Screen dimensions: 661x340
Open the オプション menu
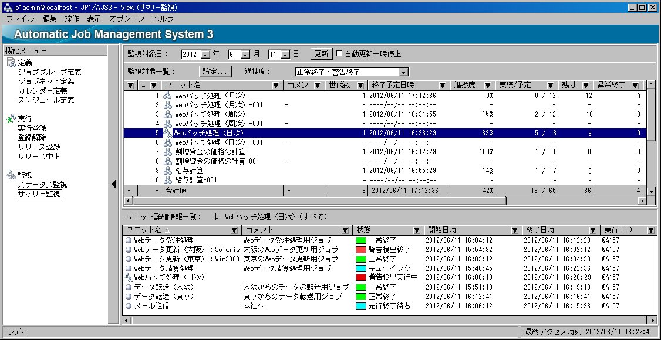[x=127, y=19]
